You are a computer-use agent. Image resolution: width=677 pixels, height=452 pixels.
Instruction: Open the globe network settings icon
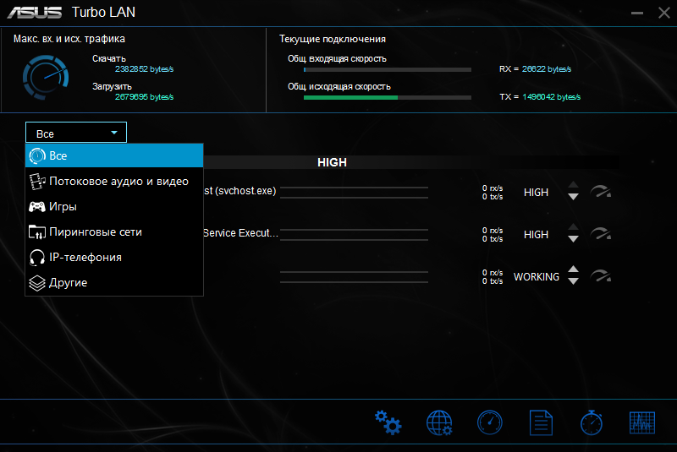point(439,422)
